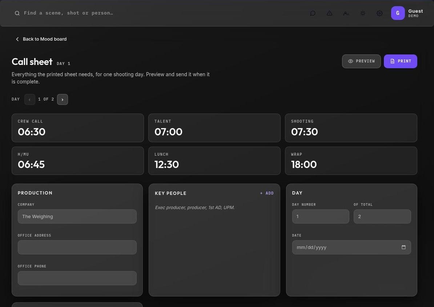
Task: Open the date picker calendar icon
Action: pos(403,247)
